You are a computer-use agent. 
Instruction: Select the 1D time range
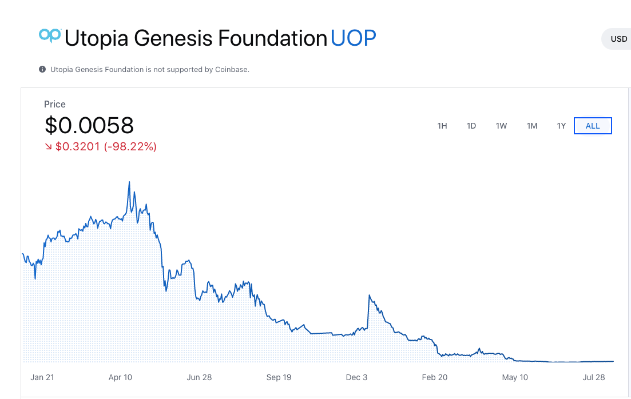(471, 125)
